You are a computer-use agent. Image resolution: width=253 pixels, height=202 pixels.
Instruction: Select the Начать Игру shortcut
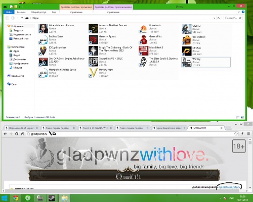(x=101, y=73)
